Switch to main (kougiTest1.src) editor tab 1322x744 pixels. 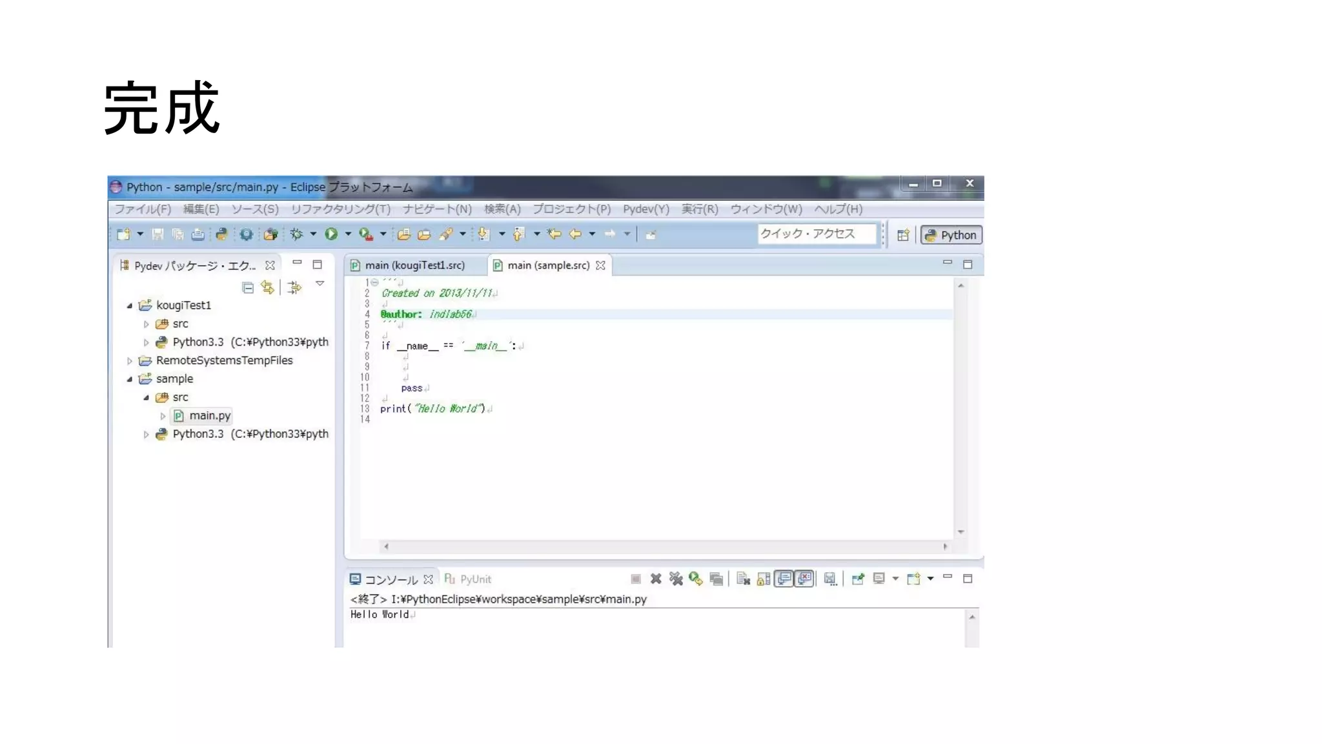[414, 265]
